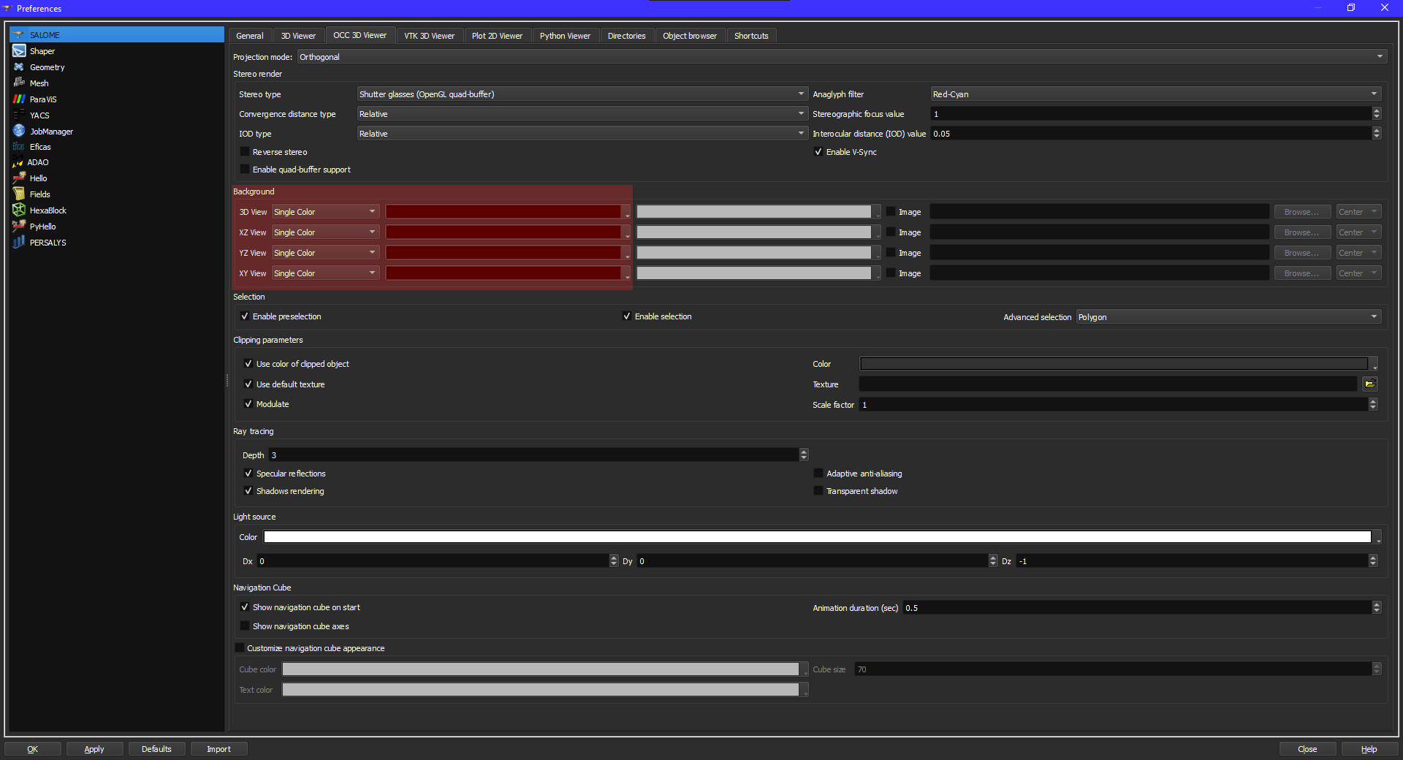Open the Advanced selection Polygon dropdown
The width and height of the screenshot is (1403, 760).
pyautogui.click(x=1228, y=317)
